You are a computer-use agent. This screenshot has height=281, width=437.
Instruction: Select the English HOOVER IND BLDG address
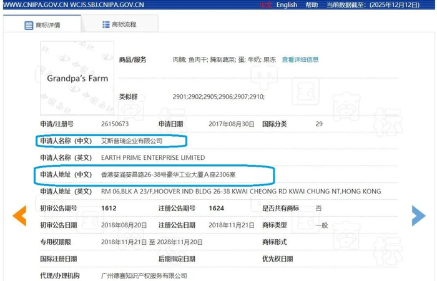[241, 191]
